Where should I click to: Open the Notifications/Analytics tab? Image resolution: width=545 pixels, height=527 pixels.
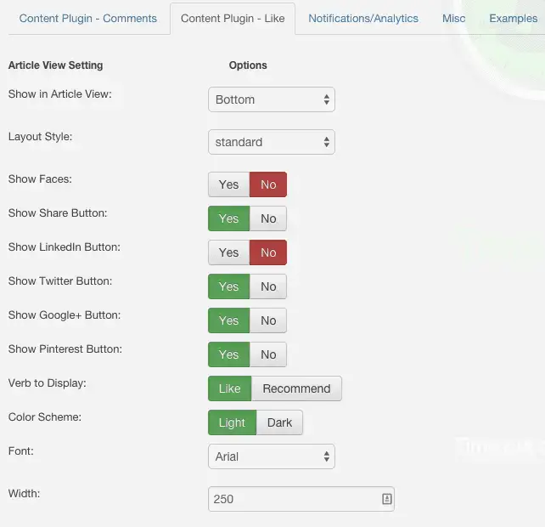[363, 18]
